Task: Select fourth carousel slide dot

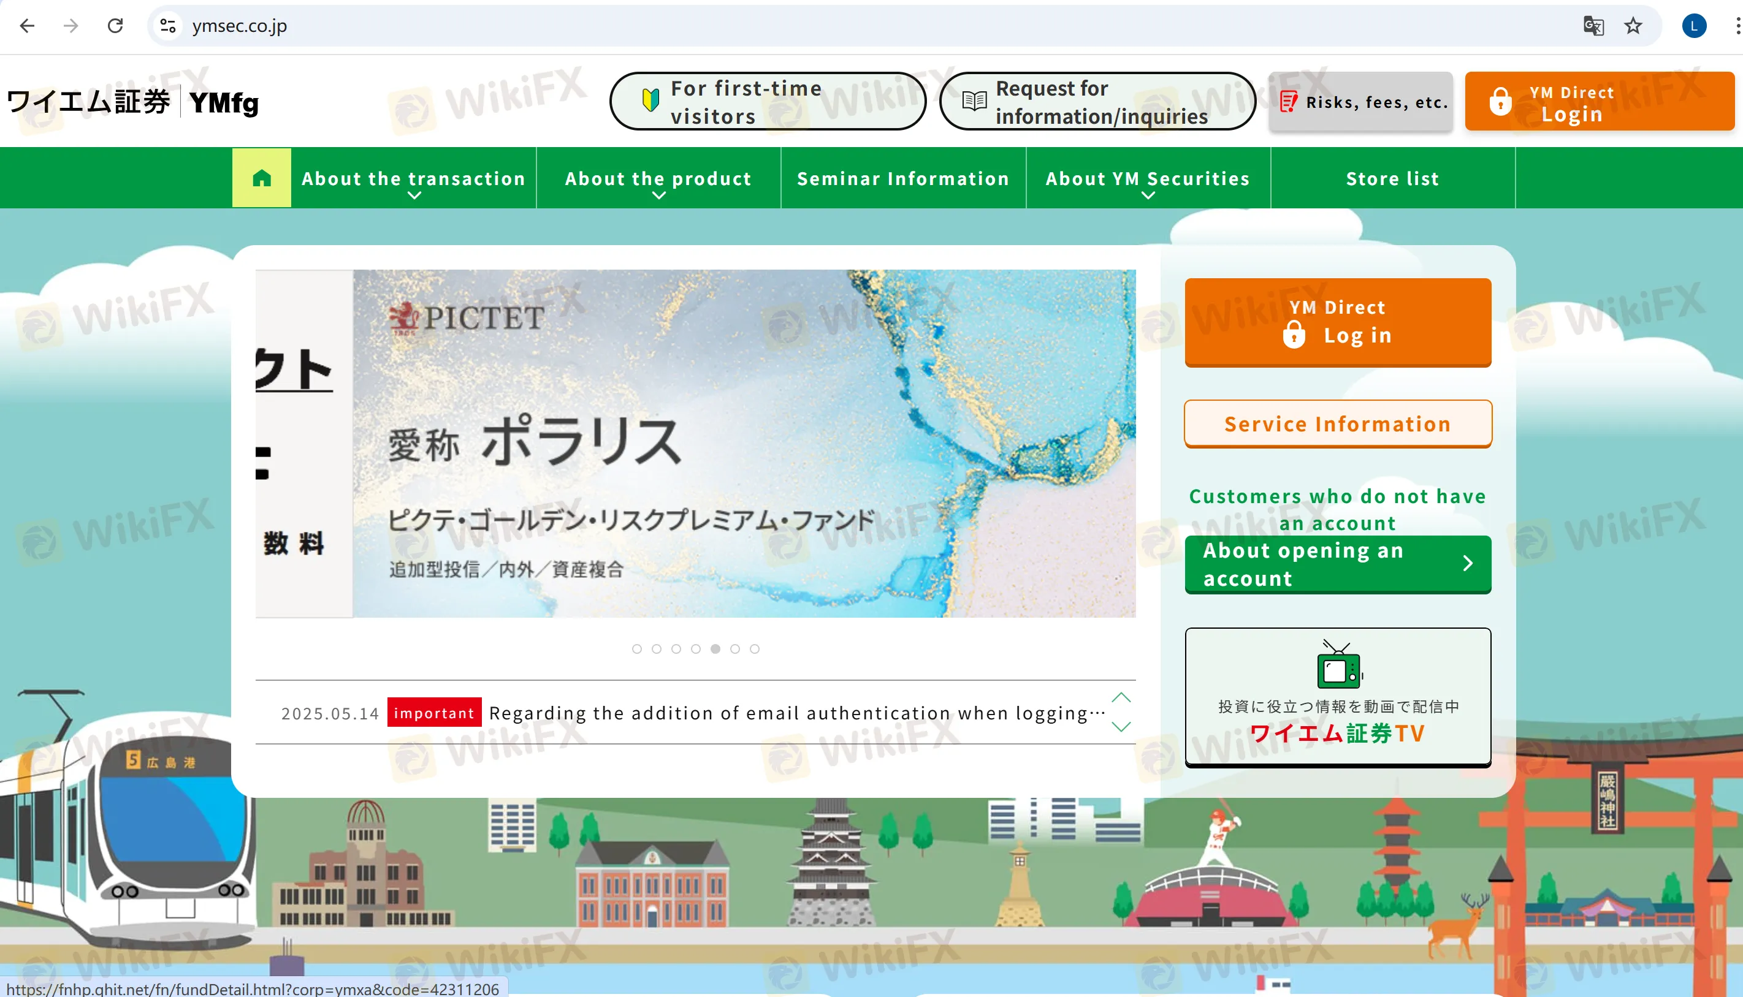Action: [x=696, y=648]
